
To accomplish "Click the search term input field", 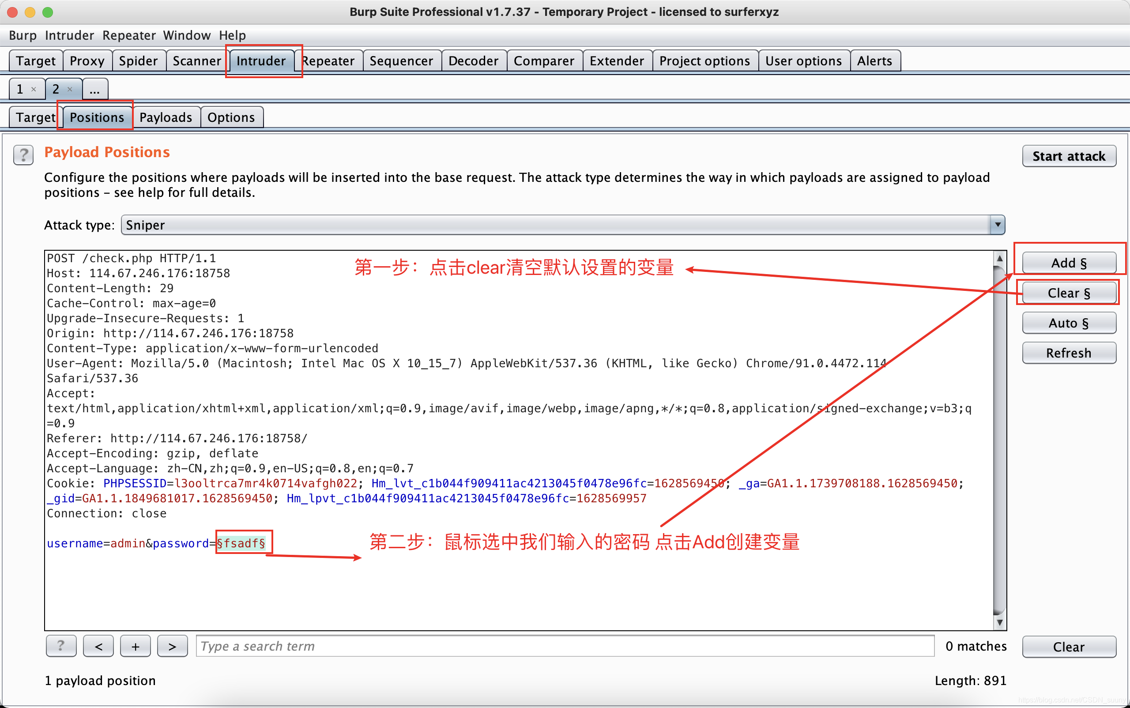I will click(565, 646).
